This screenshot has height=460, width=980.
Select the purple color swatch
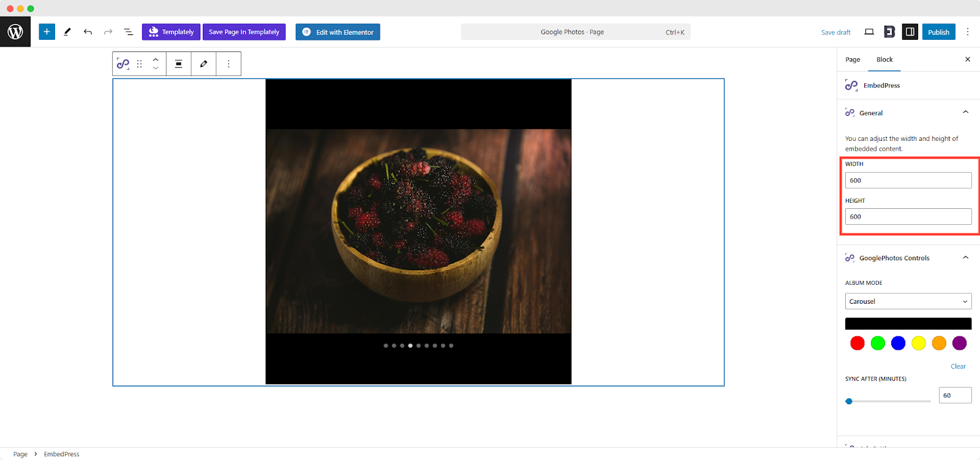[x=959, y=343]
